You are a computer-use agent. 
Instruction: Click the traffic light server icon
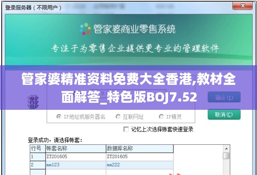33,102
